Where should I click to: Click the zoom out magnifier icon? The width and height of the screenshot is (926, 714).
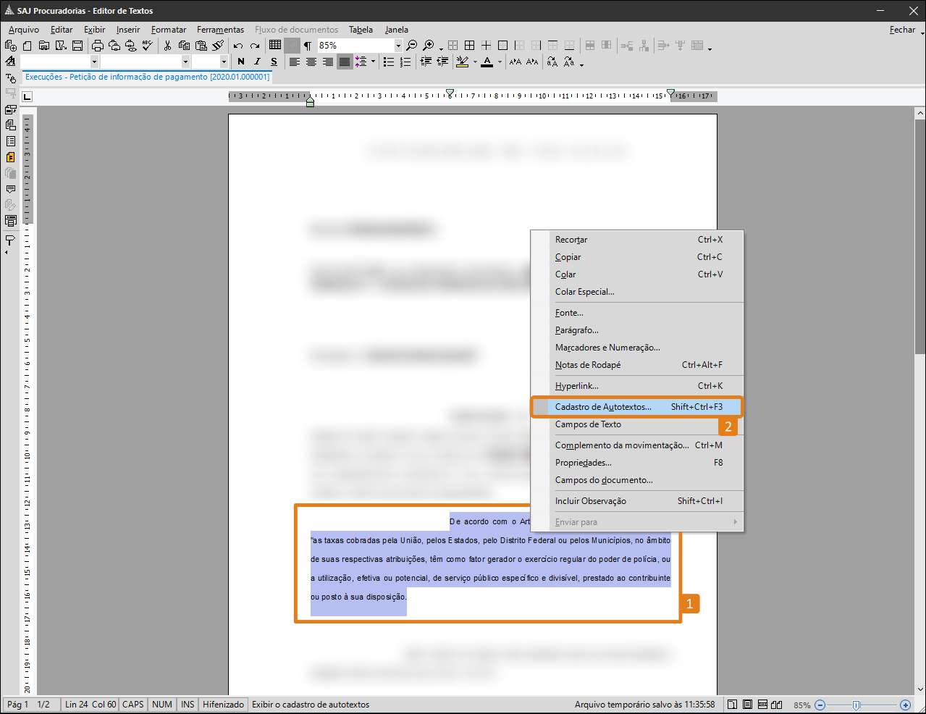point(411,46)
